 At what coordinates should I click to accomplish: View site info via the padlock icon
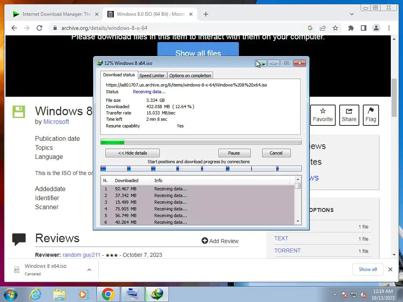(x=55, y=28)
